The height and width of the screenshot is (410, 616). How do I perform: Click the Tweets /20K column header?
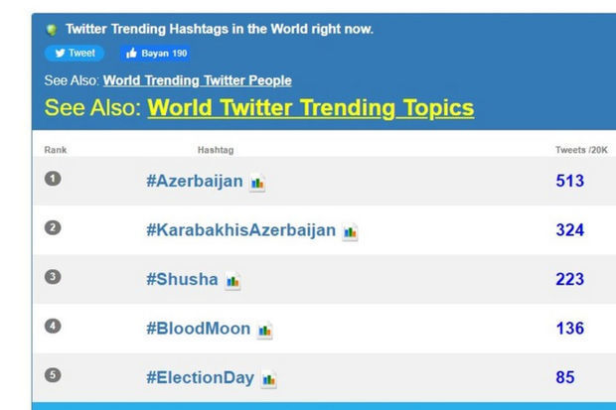(x=581, y=150)
